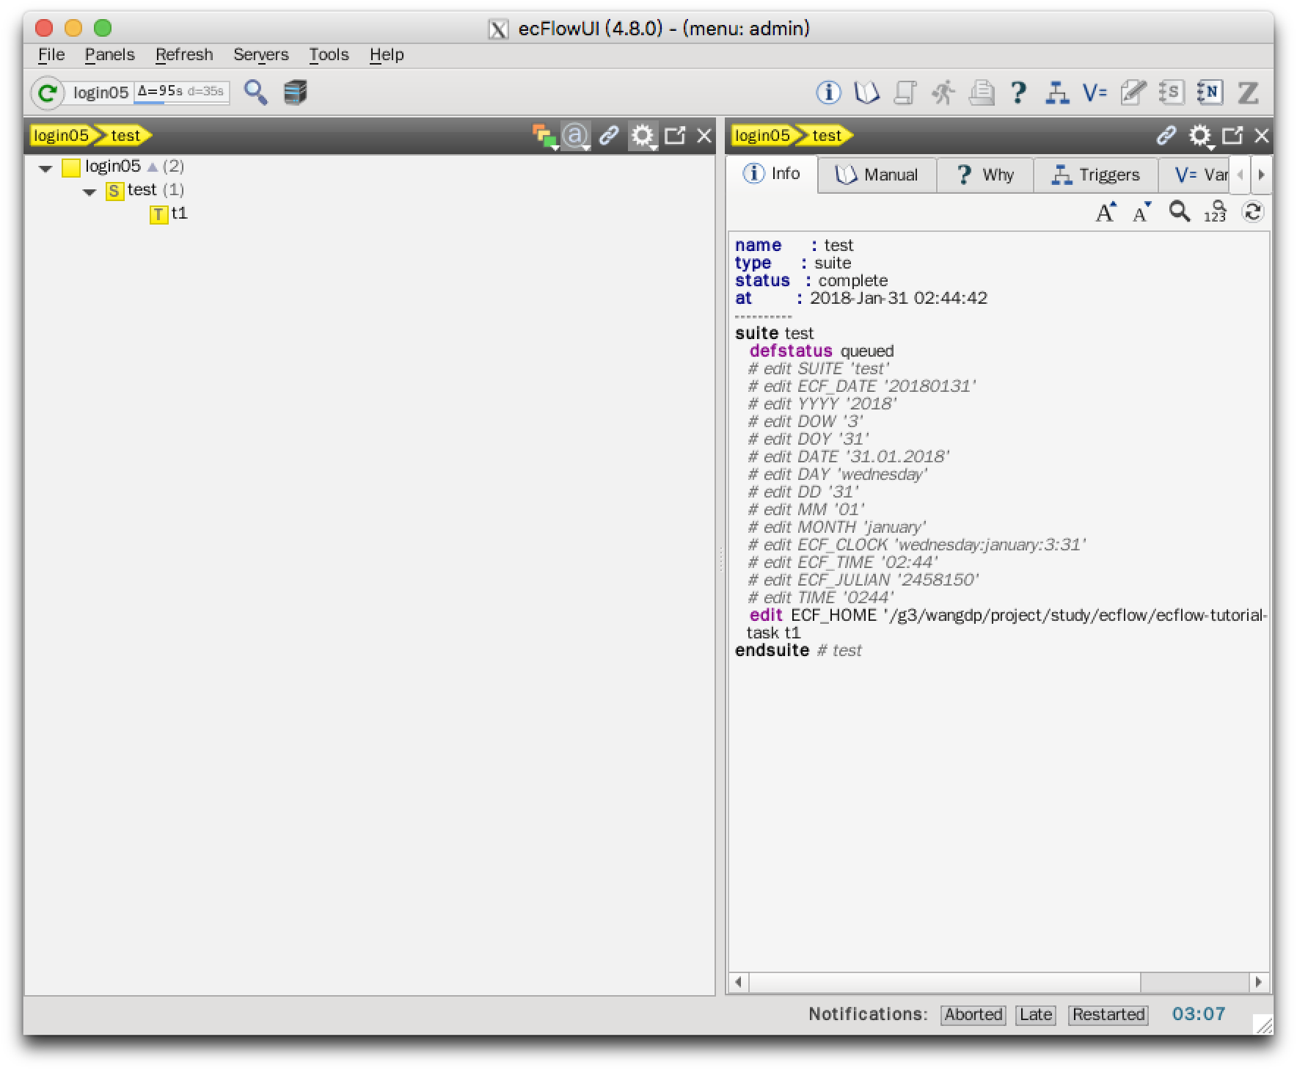Click the Aborted notification button
1297x1070 pixels.
[973, 1014]
